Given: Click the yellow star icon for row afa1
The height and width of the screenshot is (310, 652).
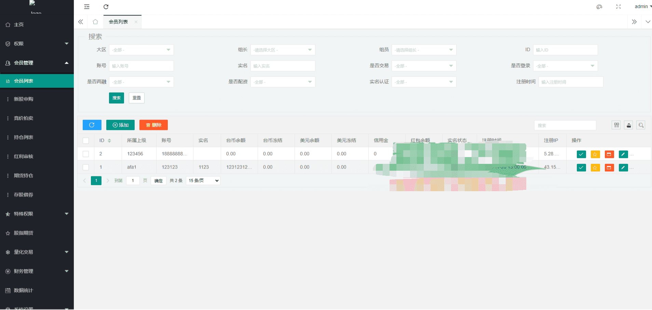Looking at the screenshot, I should pyautogui.click(x=595, y=168).
